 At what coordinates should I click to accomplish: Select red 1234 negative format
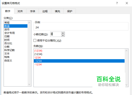point(79,58)
